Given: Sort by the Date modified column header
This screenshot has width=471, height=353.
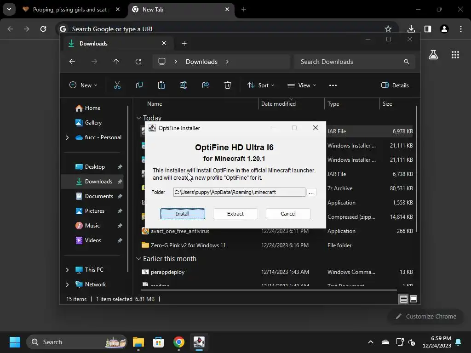Looking at the screenshot, I should [278, 104].
